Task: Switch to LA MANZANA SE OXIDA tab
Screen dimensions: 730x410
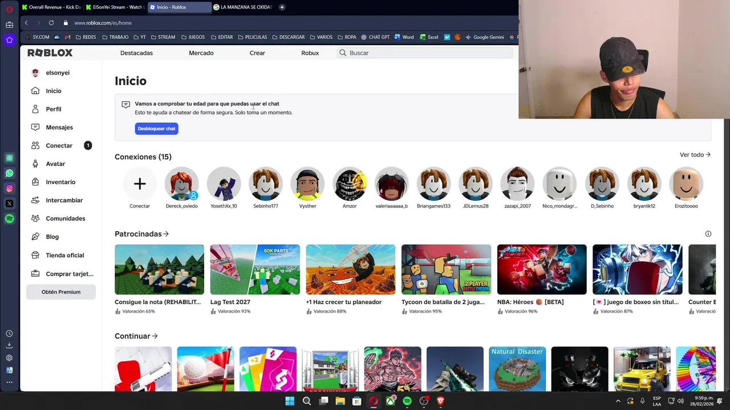Action: [242, 7]
